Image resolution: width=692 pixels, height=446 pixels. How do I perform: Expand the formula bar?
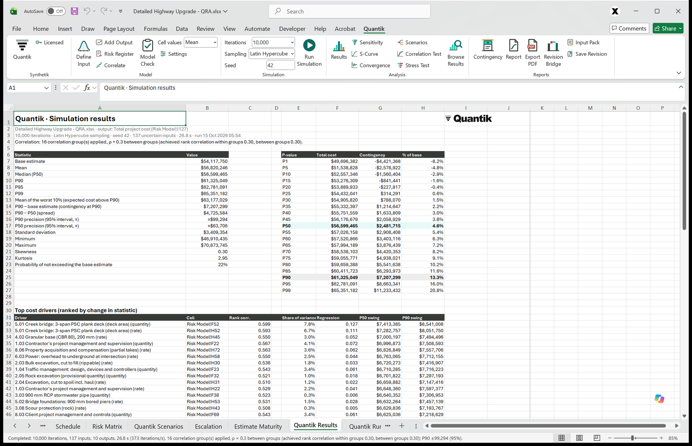(x=681, y=87)
